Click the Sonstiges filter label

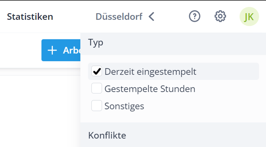pyautogui.click(x=124, y=106)
